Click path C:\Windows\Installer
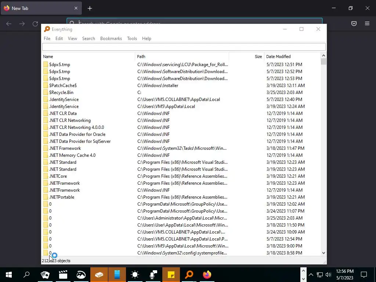This screenshot has height=282, width=376. pyautogui.click(x=158, y=85)
